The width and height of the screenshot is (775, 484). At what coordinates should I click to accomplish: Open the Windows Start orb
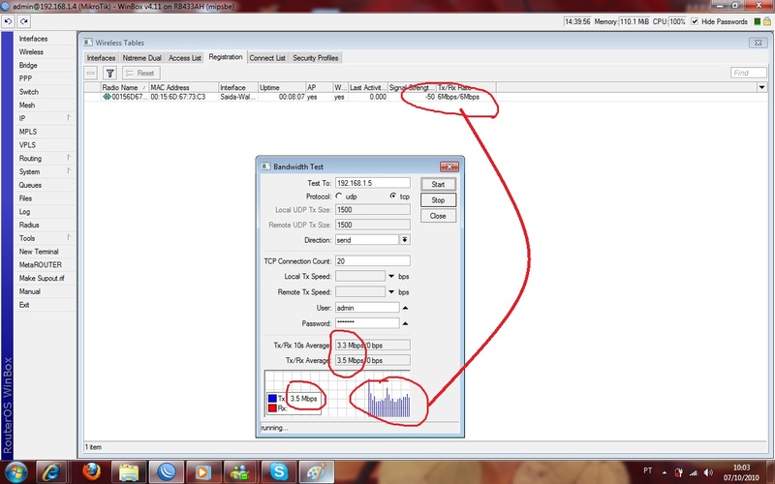[15, 471]
